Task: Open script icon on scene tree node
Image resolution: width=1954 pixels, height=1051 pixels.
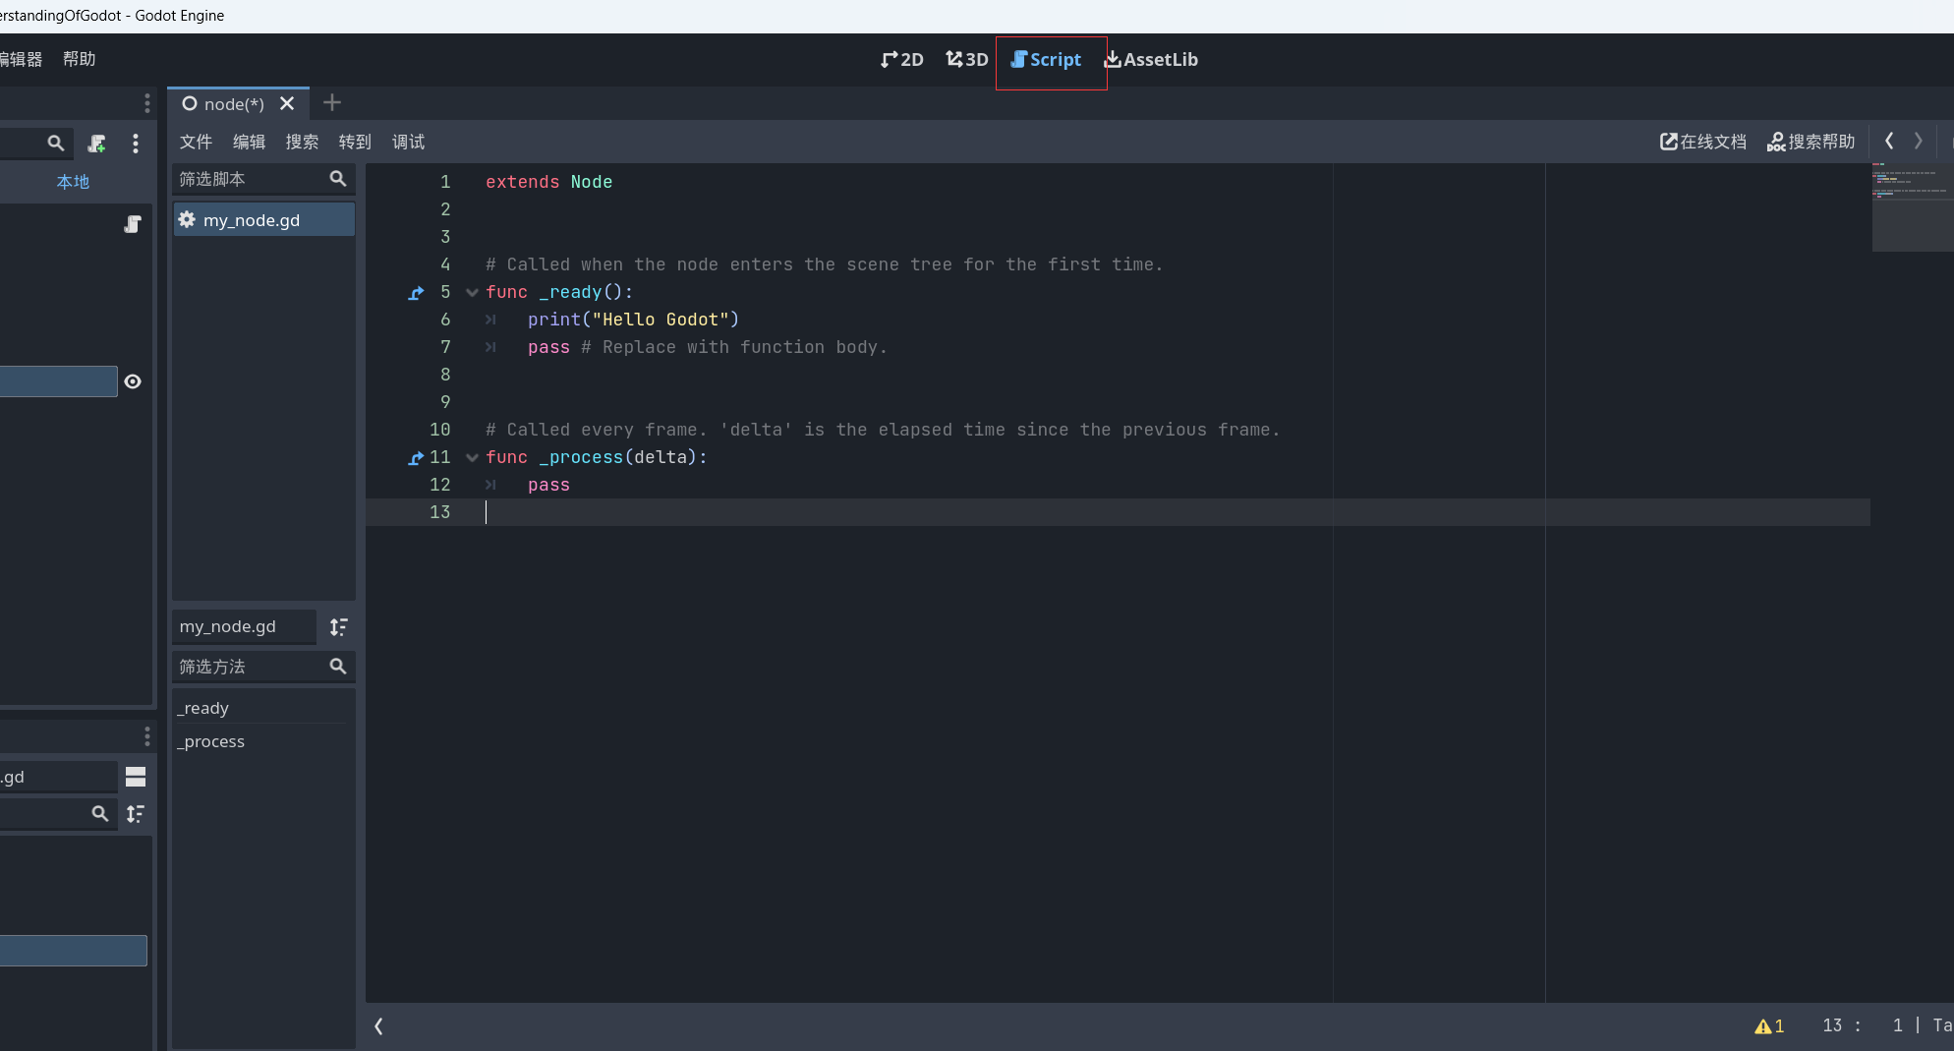Action: (x=133, y=224)
